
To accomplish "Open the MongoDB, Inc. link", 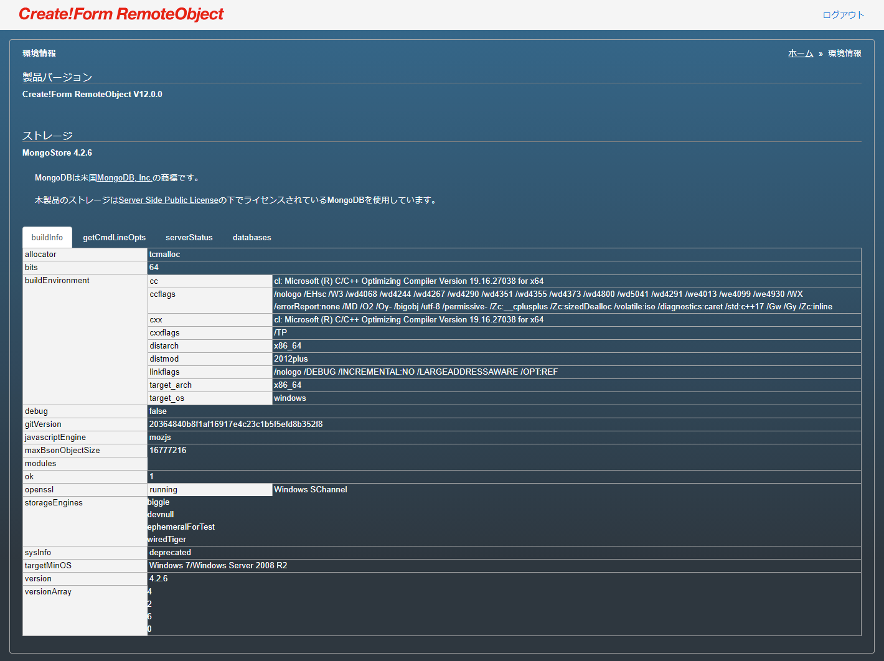I will pyautogui.click(x=125, y=178).
